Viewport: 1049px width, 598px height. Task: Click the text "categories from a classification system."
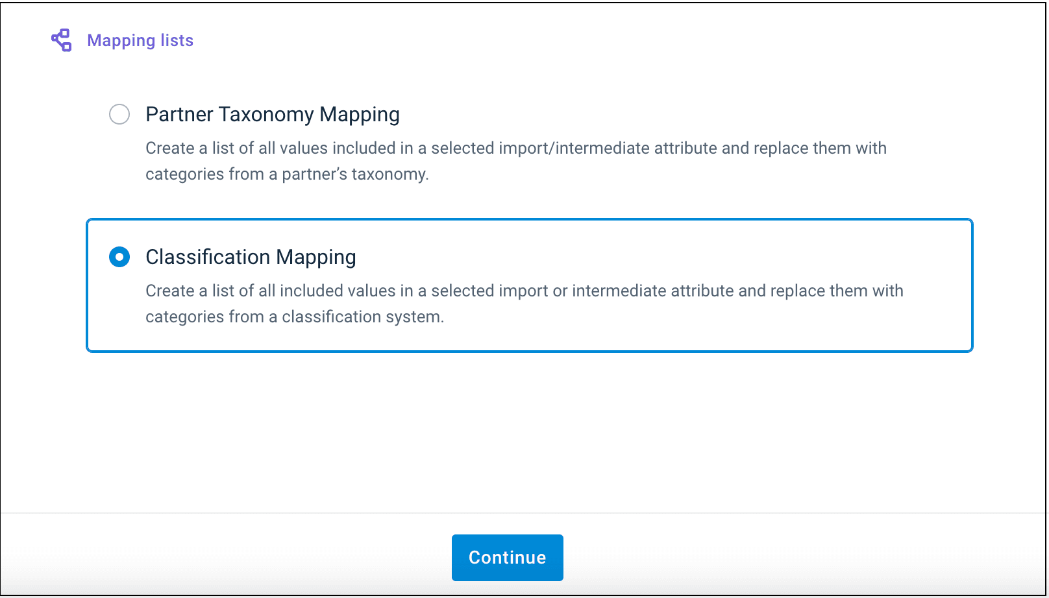coord(295,317)
